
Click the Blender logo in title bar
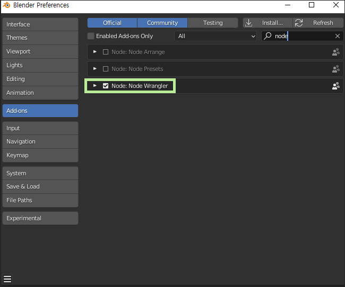point(6,5)
